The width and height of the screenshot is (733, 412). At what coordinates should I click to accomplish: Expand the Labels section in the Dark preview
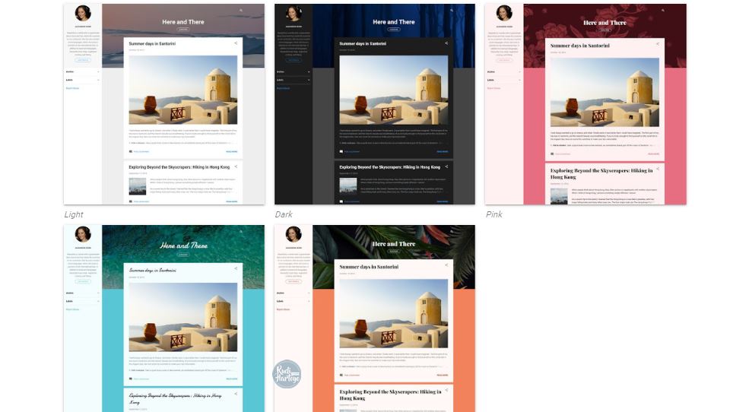tap(294, 80)
